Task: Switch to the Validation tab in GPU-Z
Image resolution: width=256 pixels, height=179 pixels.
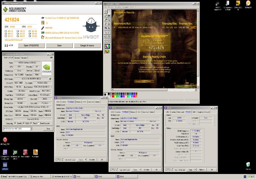Action: [24, 58]
